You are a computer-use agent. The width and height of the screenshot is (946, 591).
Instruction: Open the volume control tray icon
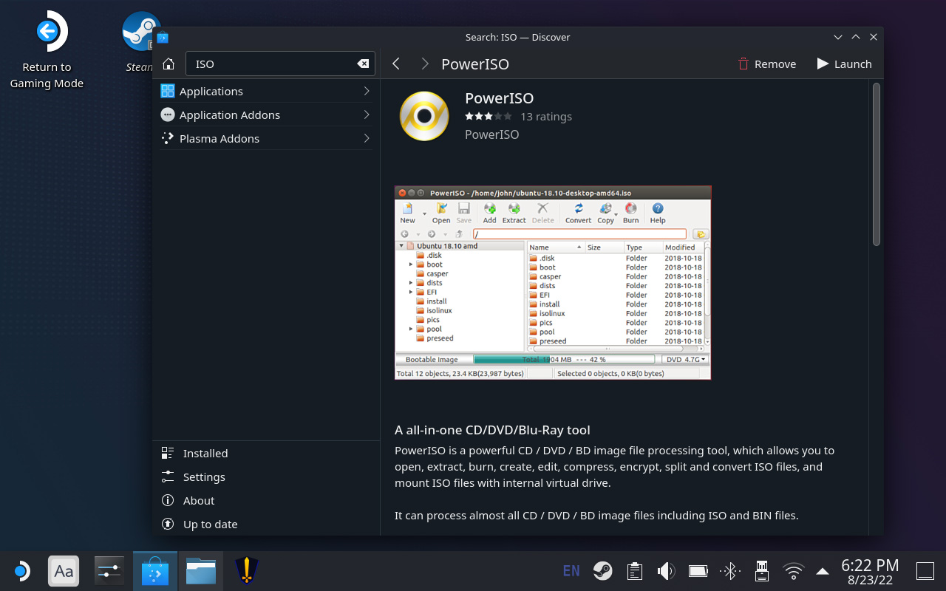click(666, 570)
